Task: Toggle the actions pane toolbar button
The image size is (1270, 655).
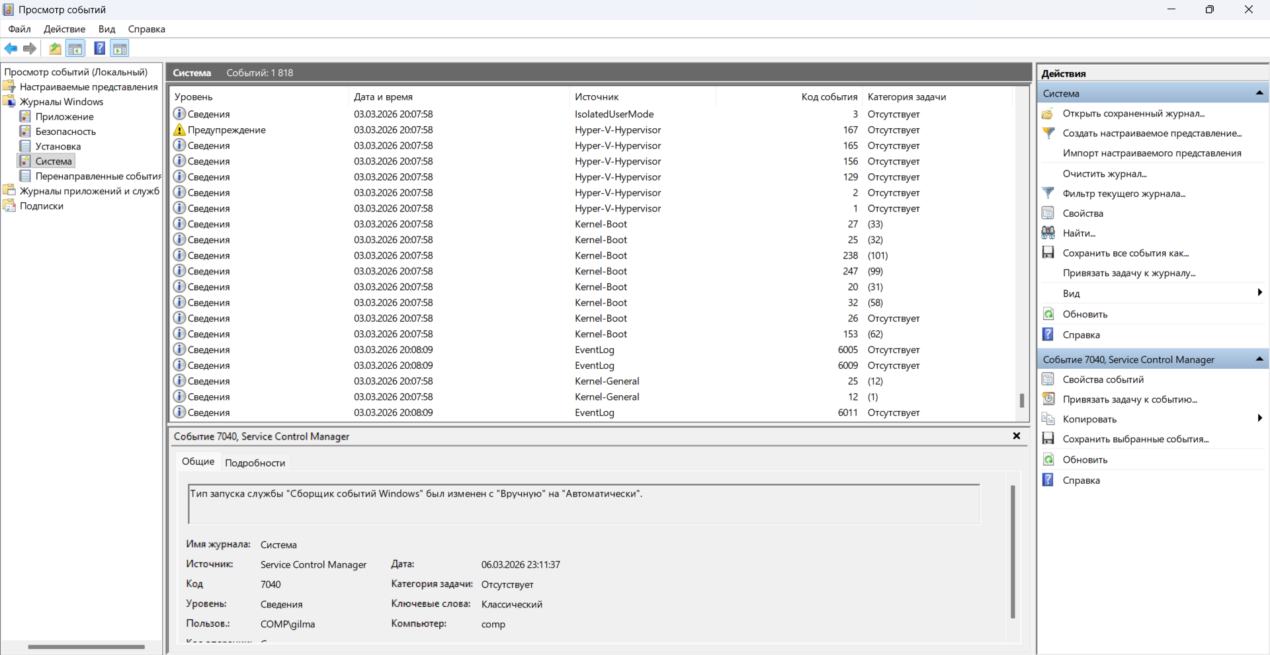Action: point(120,48)
